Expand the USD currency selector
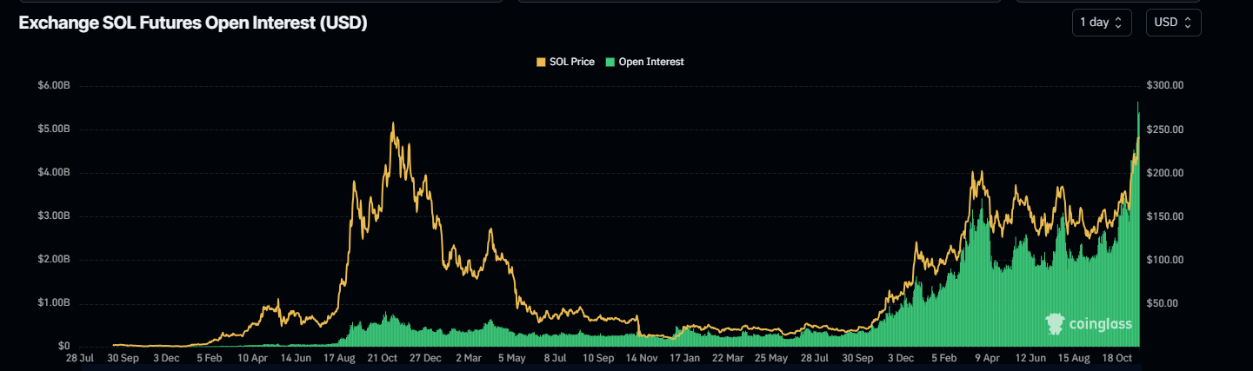1253x371 pixels. click(x=1173, y=23)
